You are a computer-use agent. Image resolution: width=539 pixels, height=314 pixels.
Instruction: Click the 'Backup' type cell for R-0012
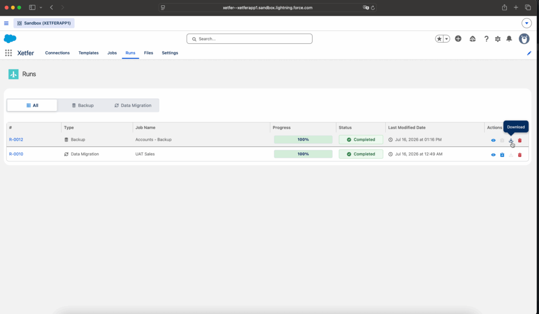coord(75,140)
